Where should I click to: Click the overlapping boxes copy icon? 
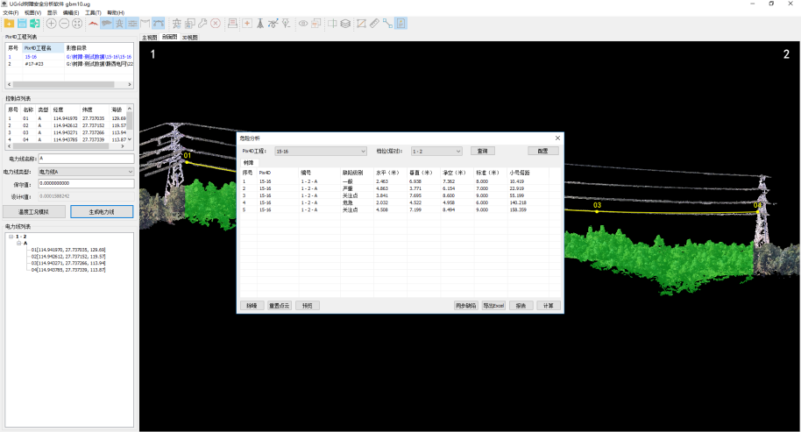(189, 24)
